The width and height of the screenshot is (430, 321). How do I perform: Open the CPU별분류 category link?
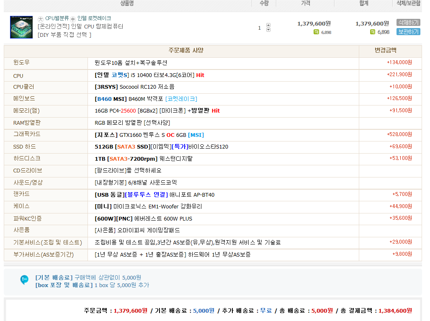[x=57, y=18]
